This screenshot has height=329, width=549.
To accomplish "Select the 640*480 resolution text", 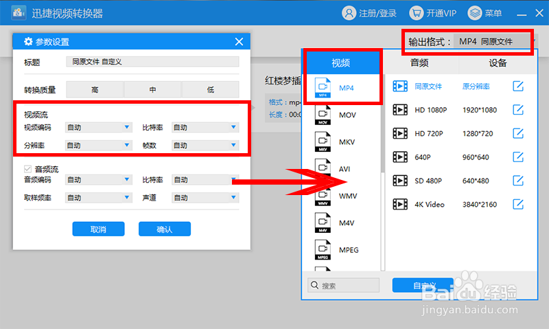I will pyautogui.click(x=476, y=181).
